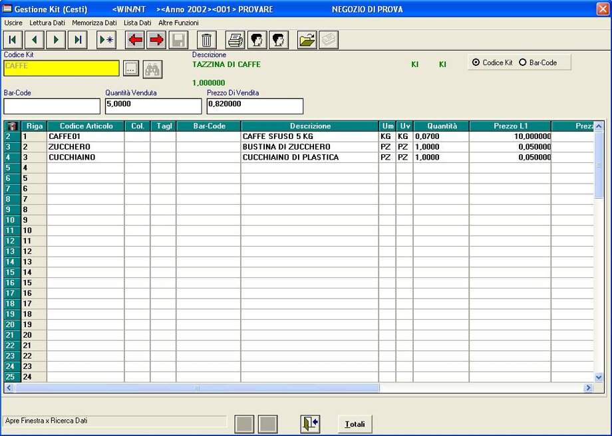Click the red left arrow button
Viewport: 612px width, 436px height.
coord(136,40)
